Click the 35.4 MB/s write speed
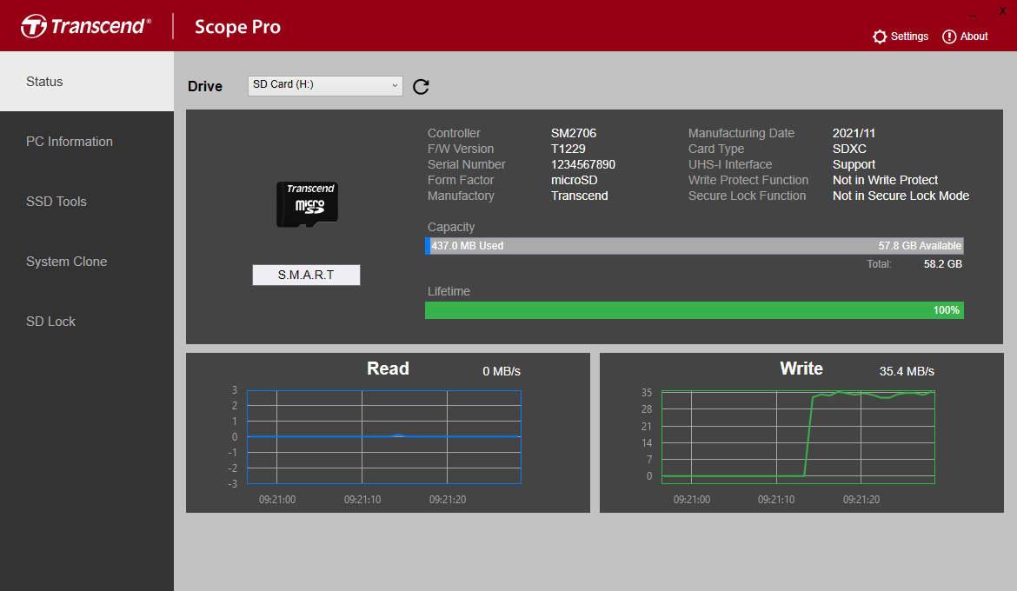The width and height of the screenshot is (1017, 591). point(906,371)
